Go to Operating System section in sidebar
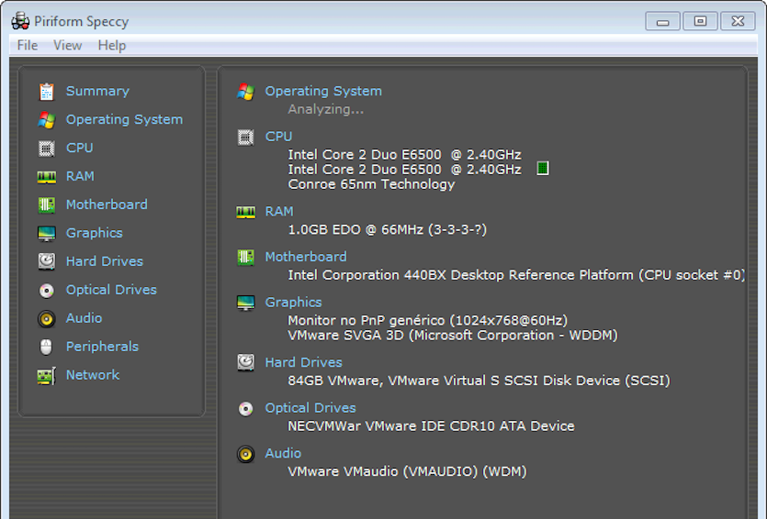This screenshot has height=519, width=767. click(x=124, y=119)
